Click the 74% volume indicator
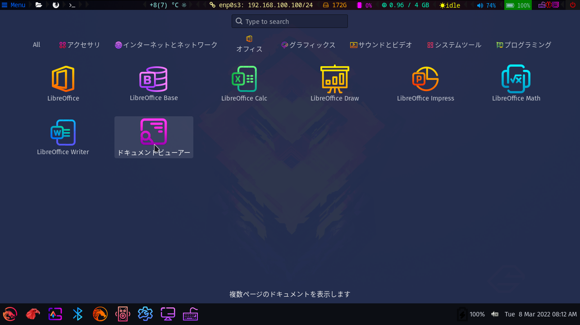Viewport: 580px width, 325px height. click(487, 5)
